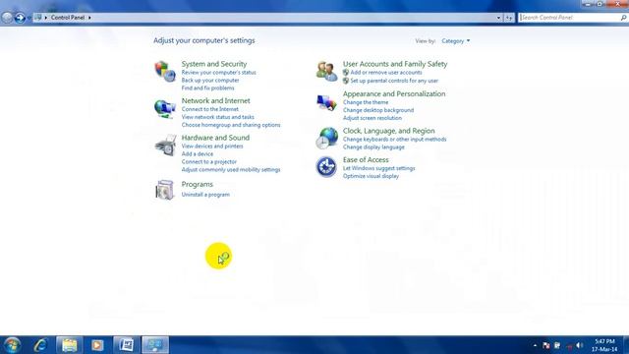Open the Ease of Access icon

(x=326, y=167)
